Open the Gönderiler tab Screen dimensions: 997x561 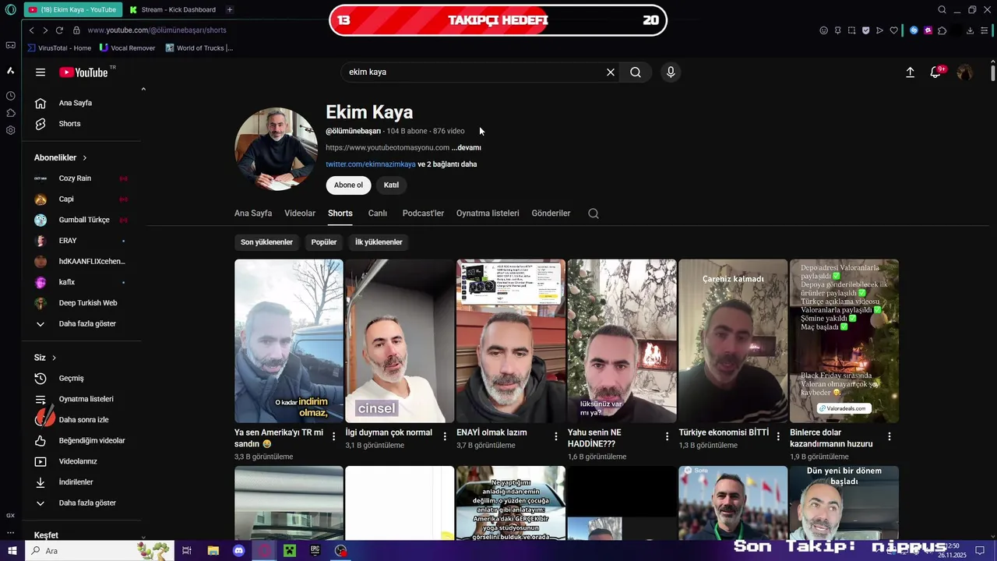point(551,213)
